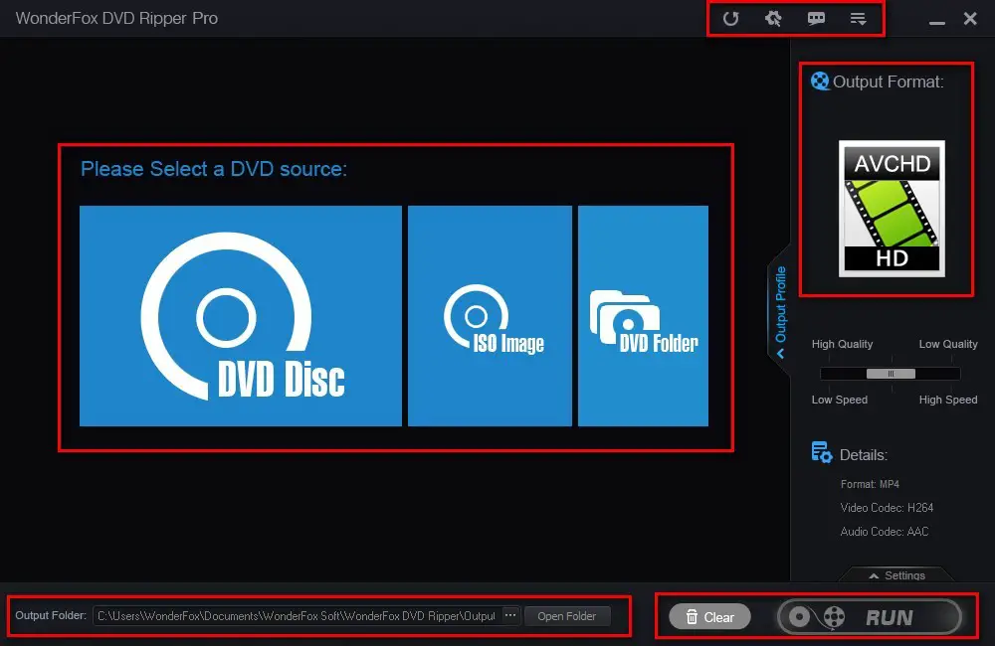Screen dimensions: 995x646
Task: Click the "Video Codec: H264" detail text
Action: (887, 508)
